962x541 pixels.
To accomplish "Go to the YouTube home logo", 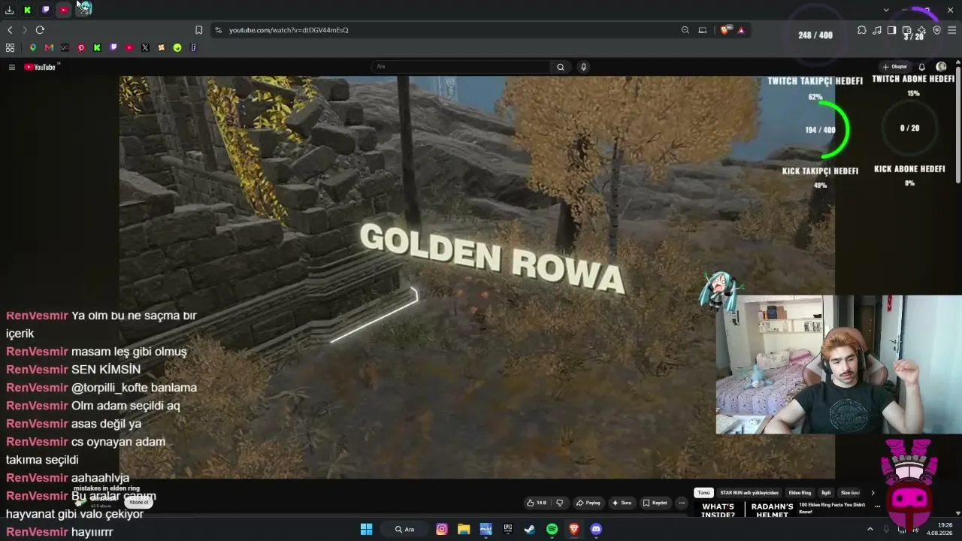I will pyautogui.click(x=41, y=67).
